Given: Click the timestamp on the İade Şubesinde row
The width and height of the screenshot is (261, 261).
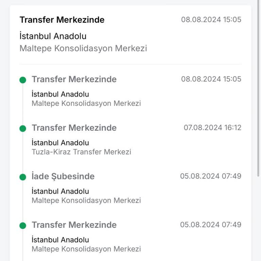Looking at the screenshot, I should click(211, 176).
